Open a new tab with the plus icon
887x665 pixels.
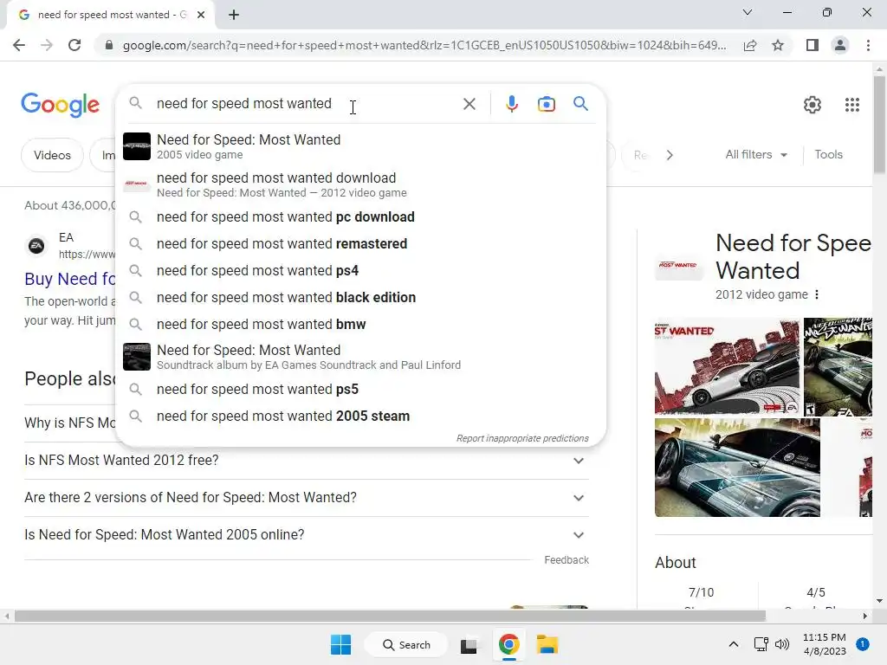[x=234, y=15]
